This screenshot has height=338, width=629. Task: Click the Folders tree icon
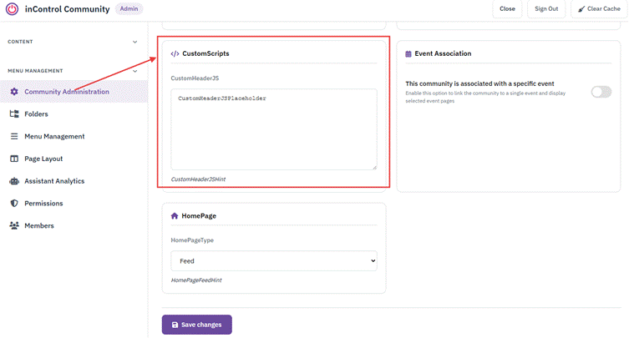14,114
